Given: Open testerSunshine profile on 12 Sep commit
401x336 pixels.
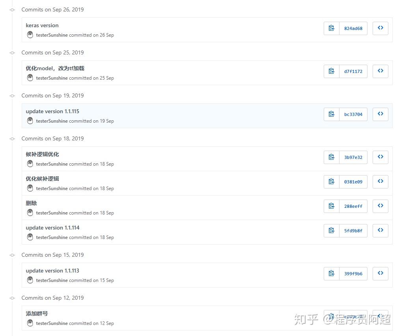Looking at the screenshot, I should 52,323.
